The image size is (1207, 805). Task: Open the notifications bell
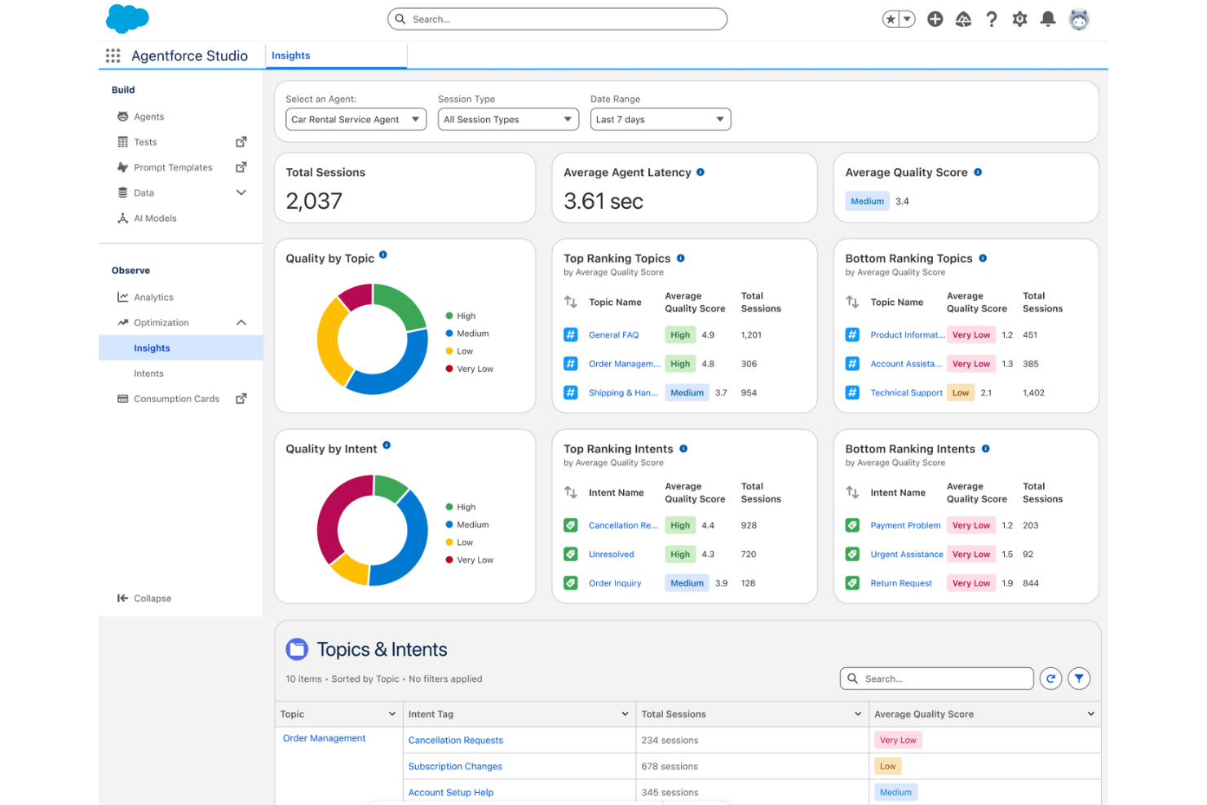coord(1048,19)
